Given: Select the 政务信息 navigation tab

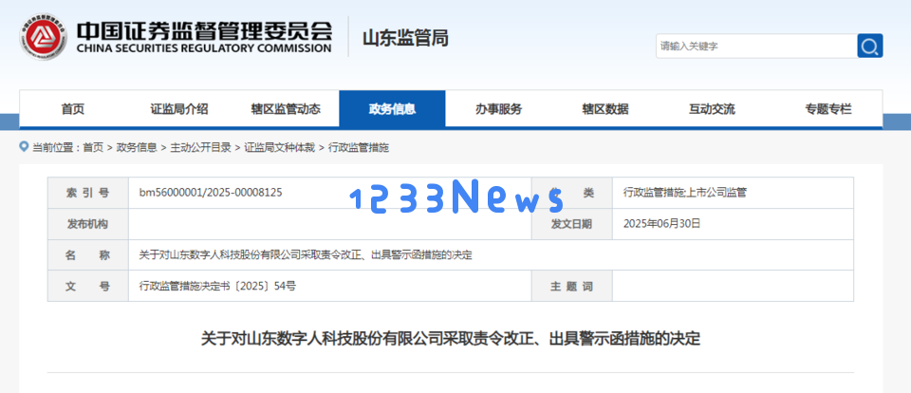Looking at the screenshot, I should coord(392,109).
